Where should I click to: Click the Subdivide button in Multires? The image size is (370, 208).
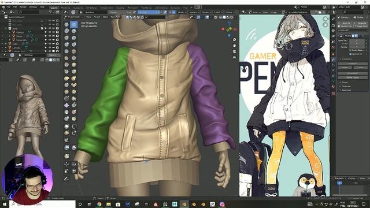coord(352,64)
